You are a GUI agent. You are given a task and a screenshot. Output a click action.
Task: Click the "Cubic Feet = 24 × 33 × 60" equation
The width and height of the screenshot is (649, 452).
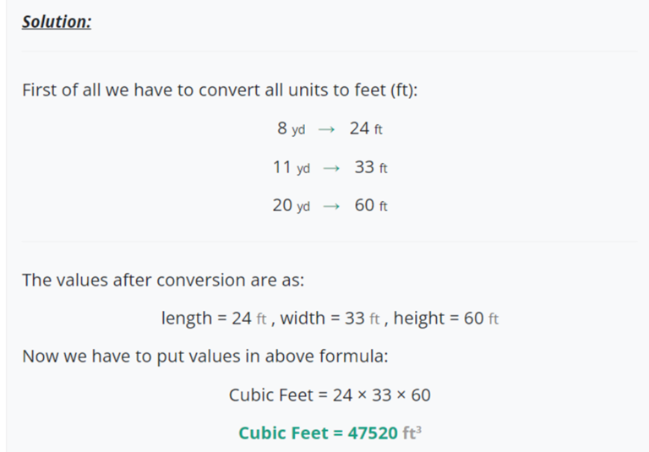pos(330,395)
